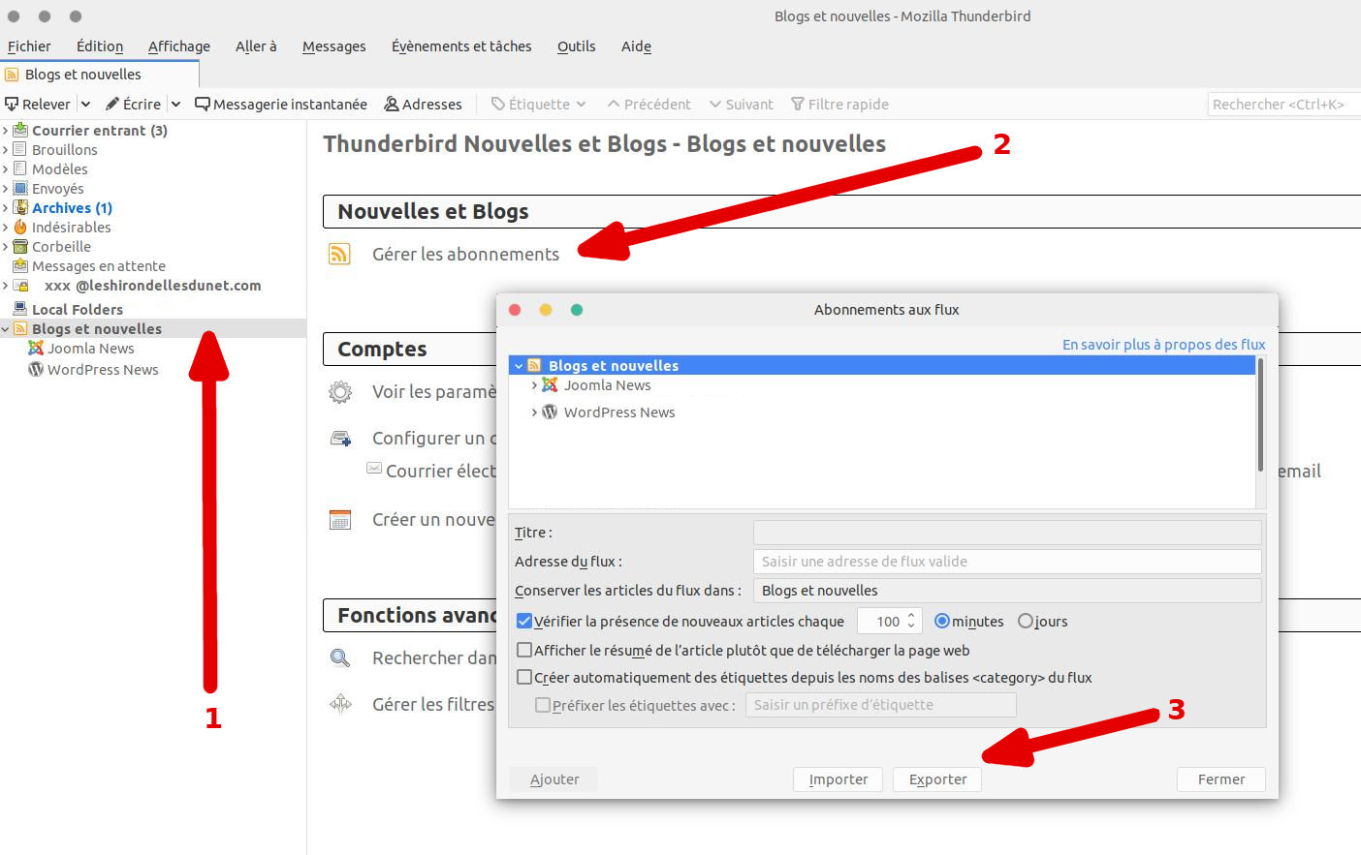Image resolution: width=1361 pixels, height=855 pixels.
Task: Click the Brouillons folder icon
Action: (x=20, y=149)
